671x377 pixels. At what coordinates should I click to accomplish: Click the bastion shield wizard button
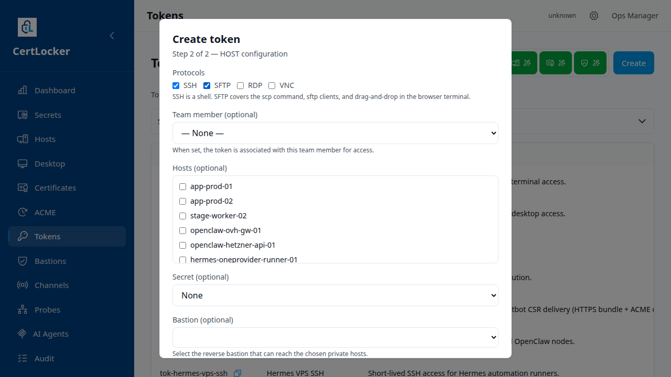click(590, 63)
